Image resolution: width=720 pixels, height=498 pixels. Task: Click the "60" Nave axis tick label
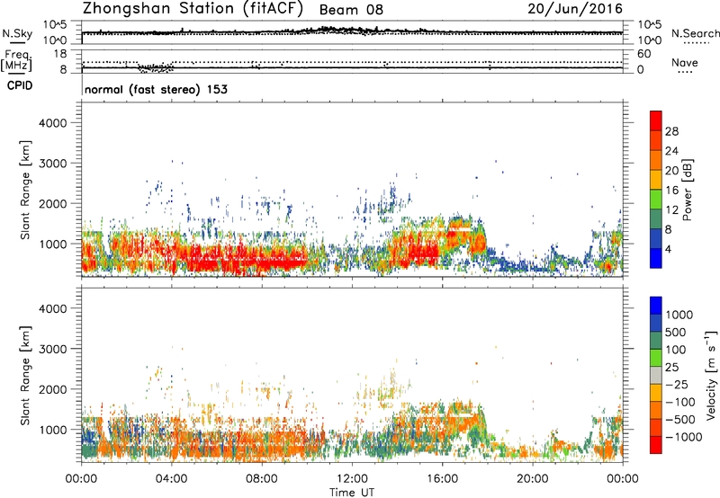[643, 54]
